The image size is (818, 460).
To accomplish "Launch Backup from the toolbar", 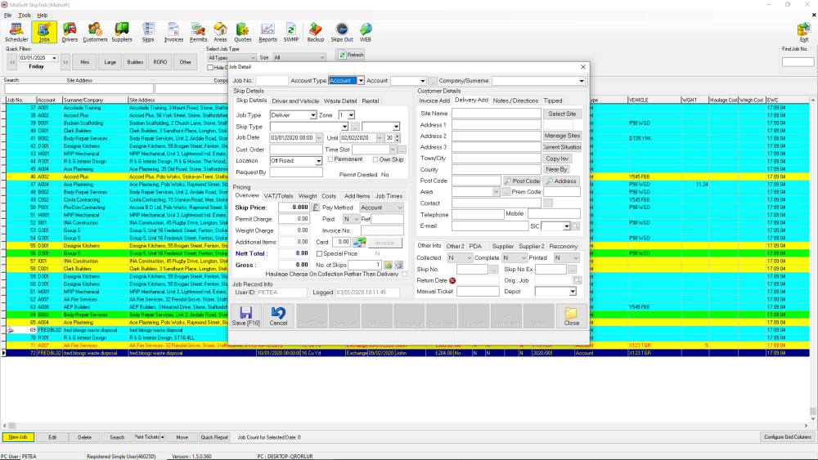I will click(x=316, y=32).
